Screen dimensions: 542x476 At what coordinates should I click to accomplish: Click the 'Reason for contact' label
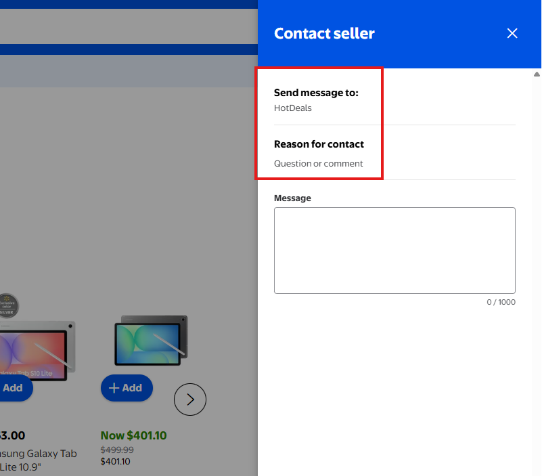[319, 144]
